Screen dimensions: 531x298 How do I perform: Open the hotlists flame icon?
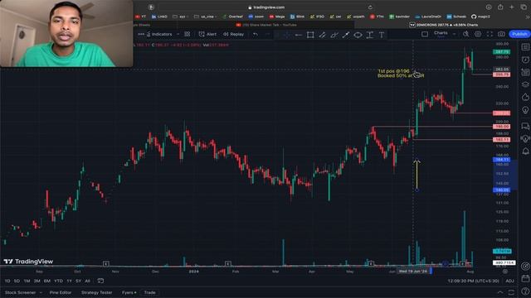click(x=525, y=98)
